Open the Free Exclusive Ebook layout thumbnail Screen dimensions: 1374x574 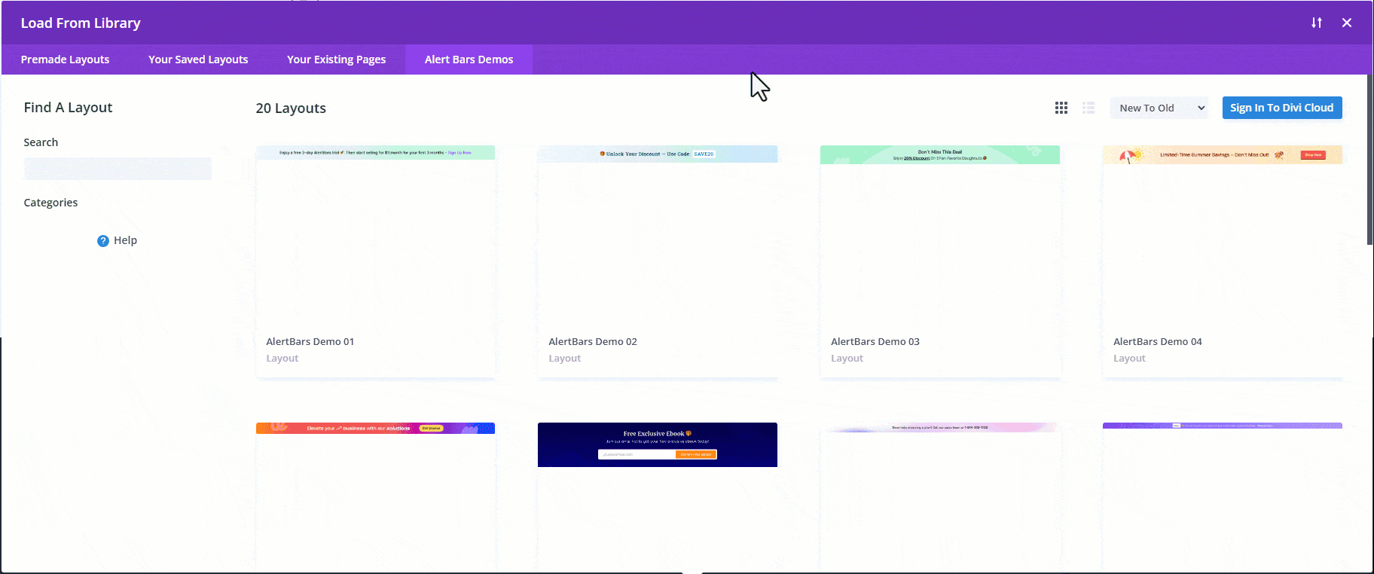pos(657,444)
